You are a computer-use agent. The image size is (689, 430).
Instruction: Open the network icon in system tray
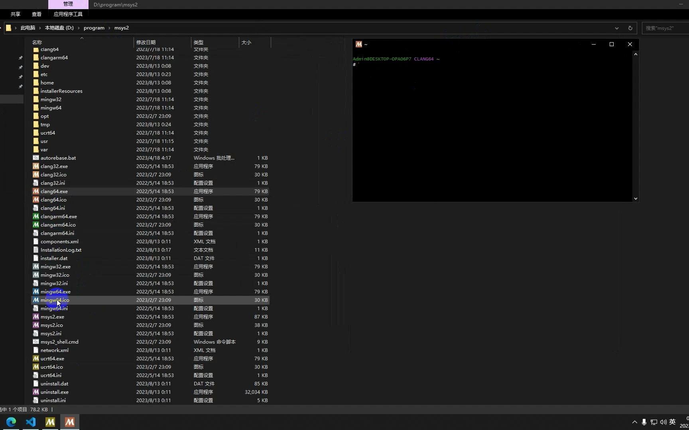pyautogui.click(x=654, y=422)
